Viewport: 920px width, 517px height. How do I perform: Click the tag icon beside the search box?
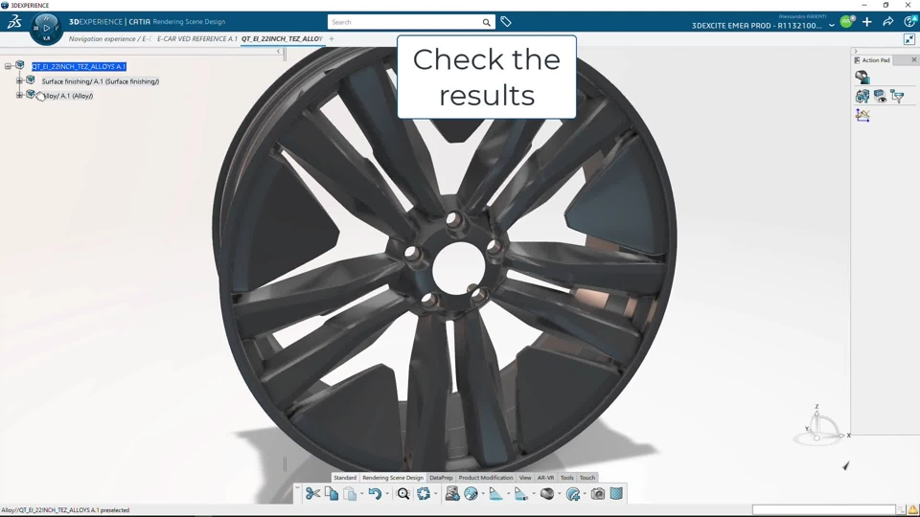point(506,22)
